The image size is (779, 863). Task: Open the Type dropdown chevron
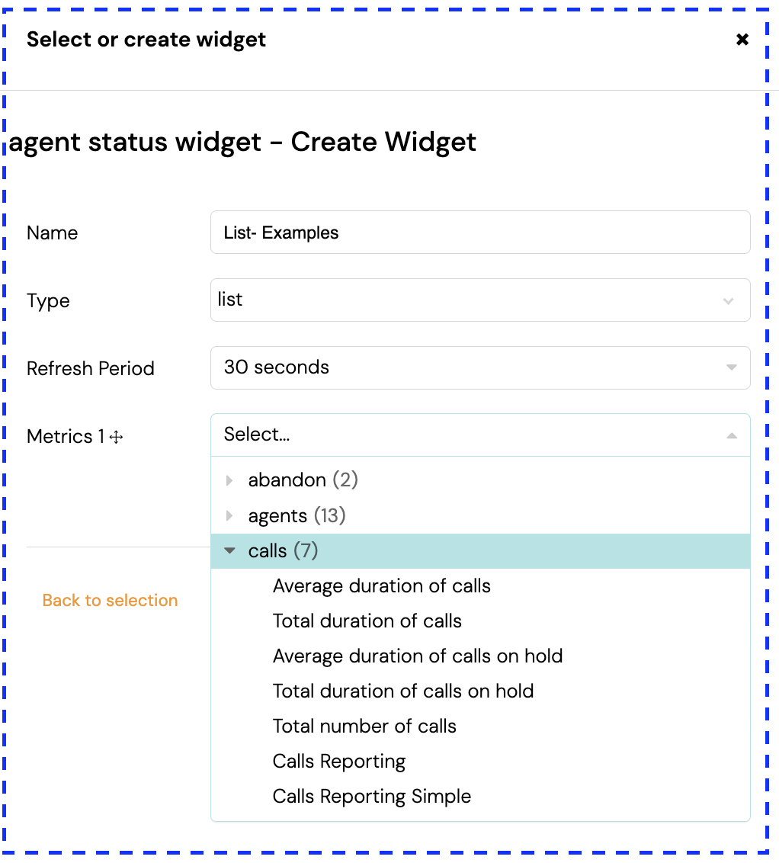coord(728,300)
